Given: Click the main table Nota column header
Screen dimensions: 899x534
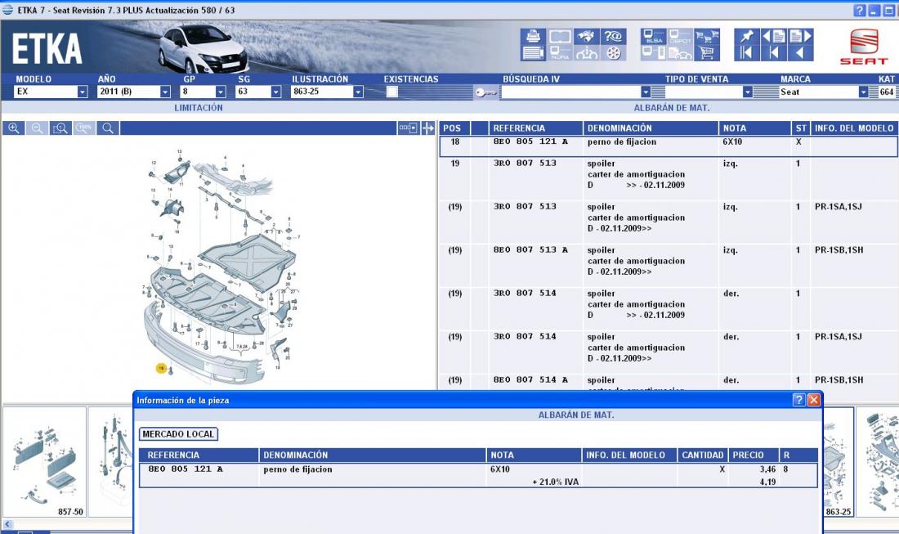Looking at the screenshot, I should click(x=756, y=128).
